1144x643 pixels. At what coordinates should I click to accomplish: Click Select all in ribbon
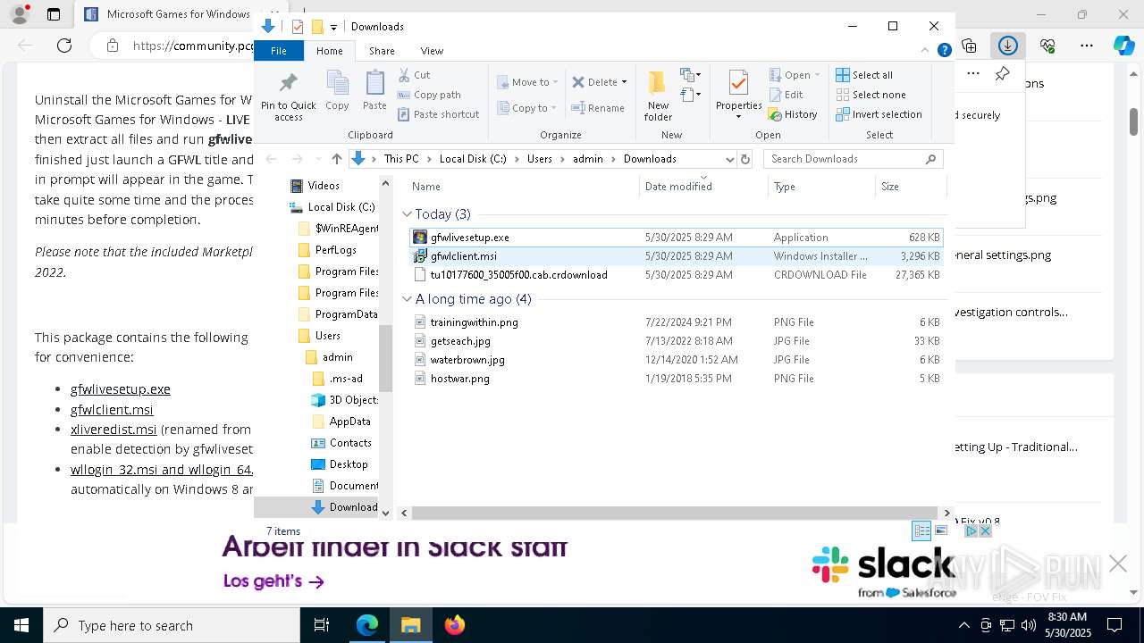(x=864, y=75)
